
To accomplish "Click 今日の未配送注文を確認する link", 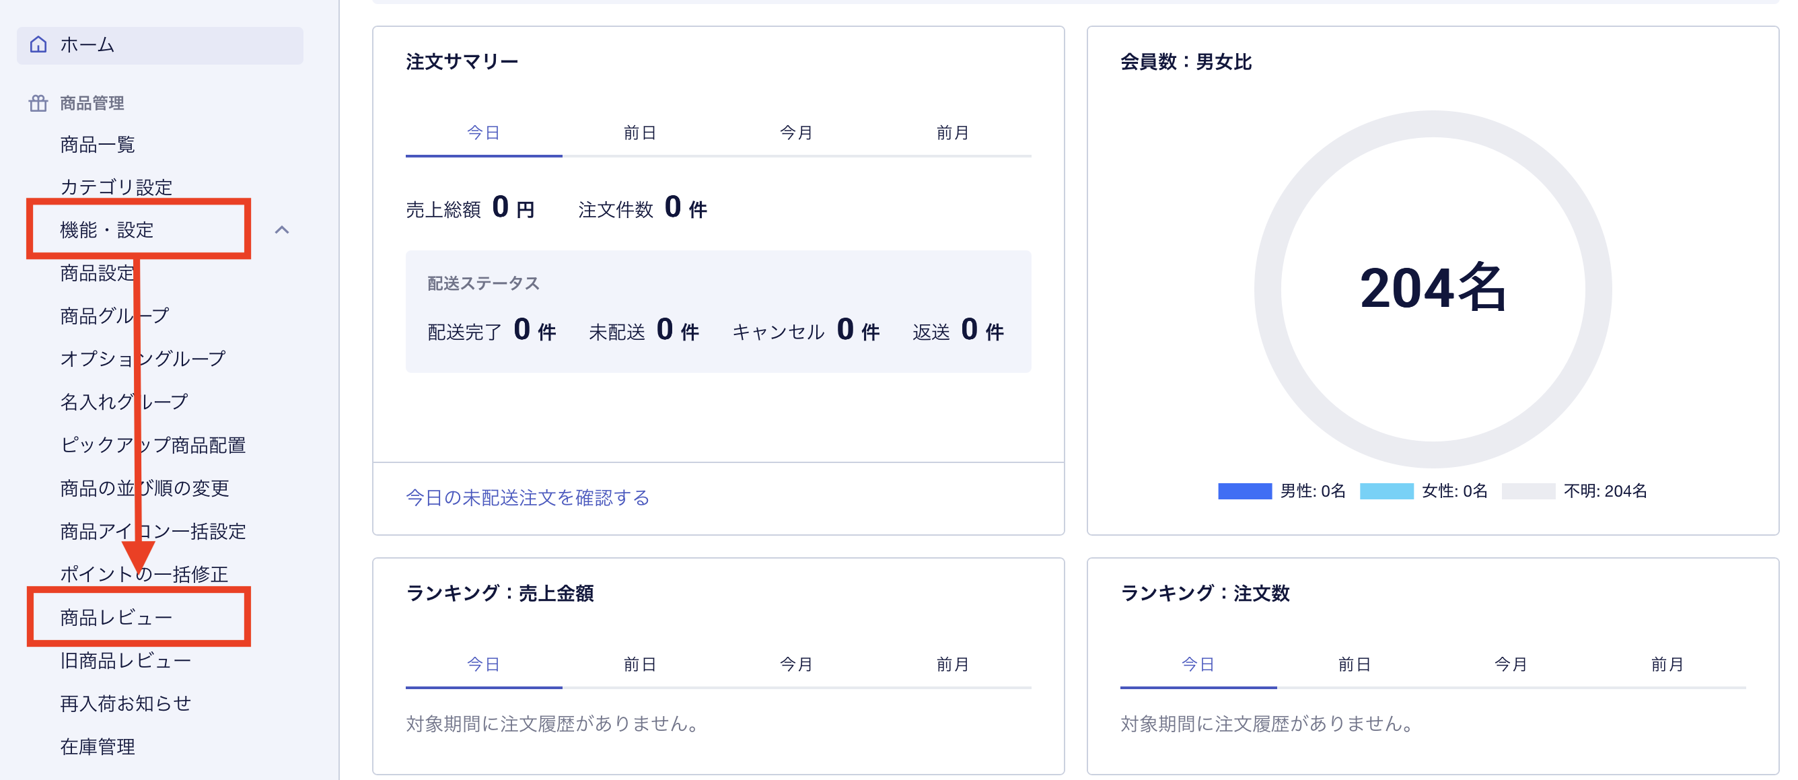I will [x=528, y=497].
